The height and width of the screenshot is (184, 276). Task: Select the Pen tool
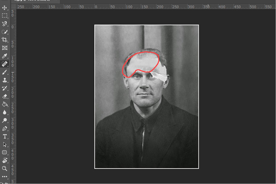5,128
